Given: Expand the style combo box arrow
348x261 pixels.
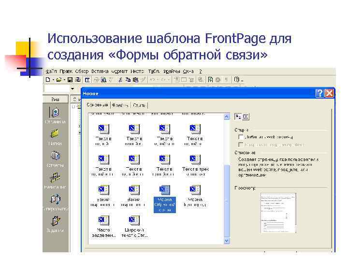Looking at the screenshot, I should [72, 89].
